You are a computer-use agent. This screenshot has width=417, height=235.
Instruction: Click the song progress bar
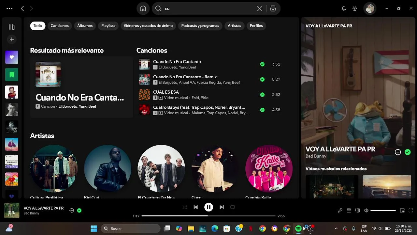tap(208, 216)
